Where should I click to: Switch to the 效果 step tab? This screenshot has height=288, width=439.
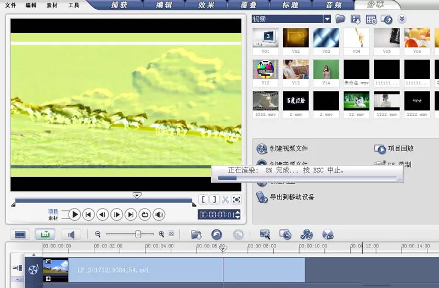pos(206,5)
